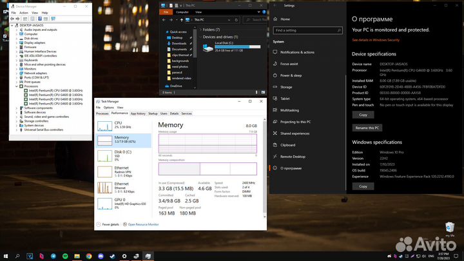This screenshot has height=261, width=464.
Task: Open Recycle Bin on the desktop
Action: (450, 227)
